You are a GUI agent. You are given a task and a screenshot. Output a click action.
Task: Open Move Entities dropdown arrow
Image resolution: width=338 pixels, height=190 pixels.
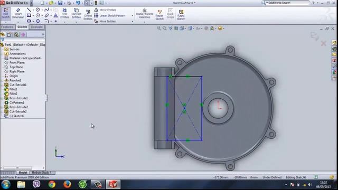[x=133, y=21]
